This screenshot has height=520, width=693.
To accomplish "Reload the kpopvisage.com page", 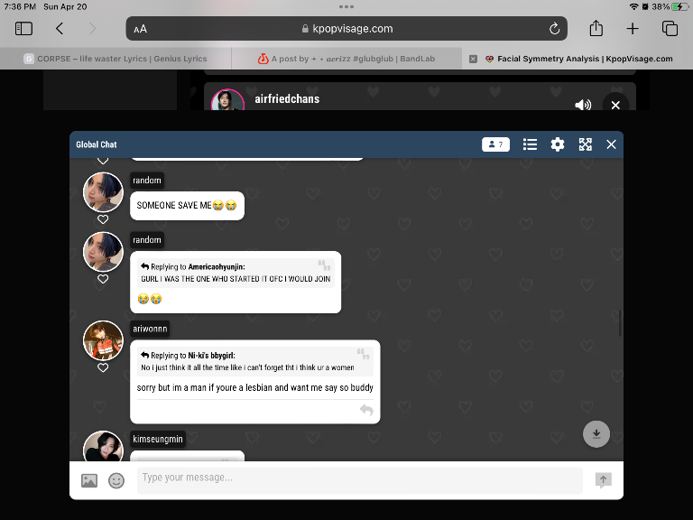I will (x=554, y=29).
